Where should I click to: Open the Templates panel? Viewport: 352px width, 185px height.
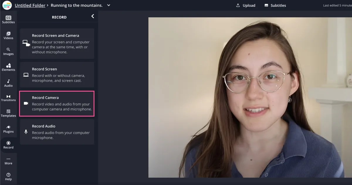(x=8, y=113)
